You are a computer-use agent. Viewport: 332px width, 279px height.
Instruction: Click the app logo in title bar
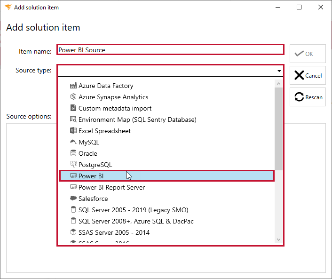[x=8, y=7]
